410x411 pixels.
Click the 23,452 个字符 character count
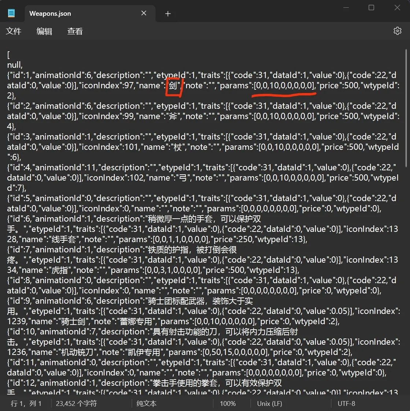76,403
